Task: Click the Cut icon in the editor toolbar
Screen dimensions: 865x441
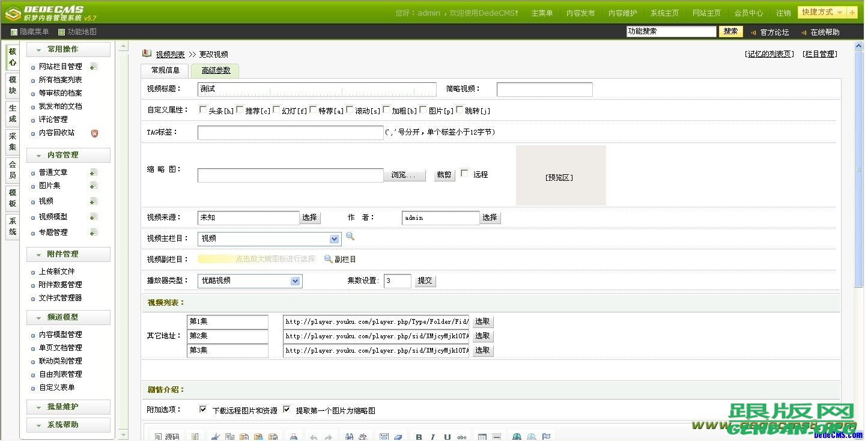Action: [215, 437]
